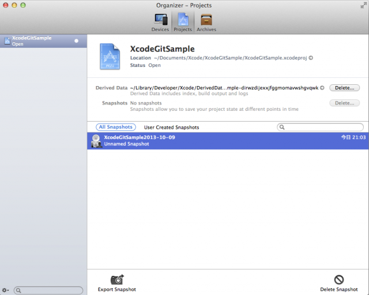Select XcodeGitSample project in the sidebar

click(x=35, y=40)
